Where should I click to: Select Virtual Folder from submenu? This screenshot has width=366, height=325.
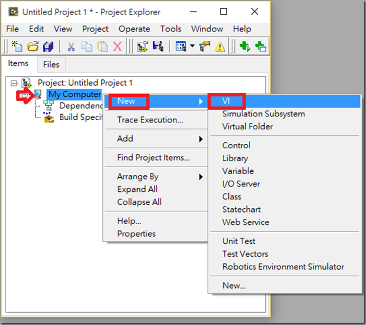click(285, 126)
